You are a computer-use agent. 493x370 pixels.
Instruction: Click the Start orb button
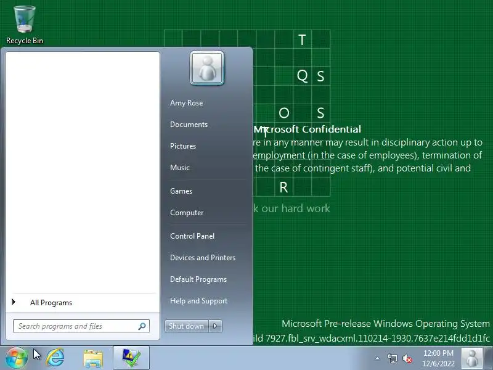(17, 358)
